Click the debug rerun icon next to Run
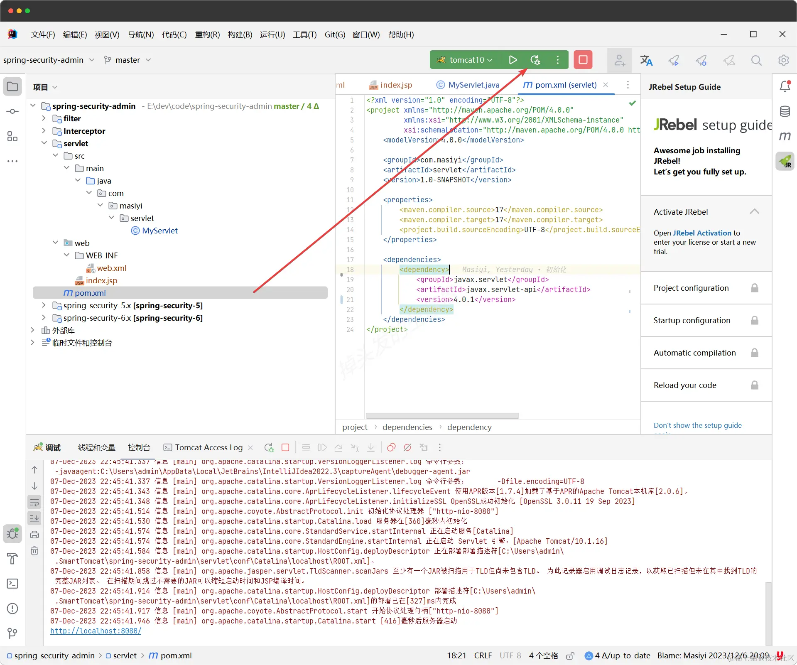The width and height of the screenshot is (797, 665). 535,60
